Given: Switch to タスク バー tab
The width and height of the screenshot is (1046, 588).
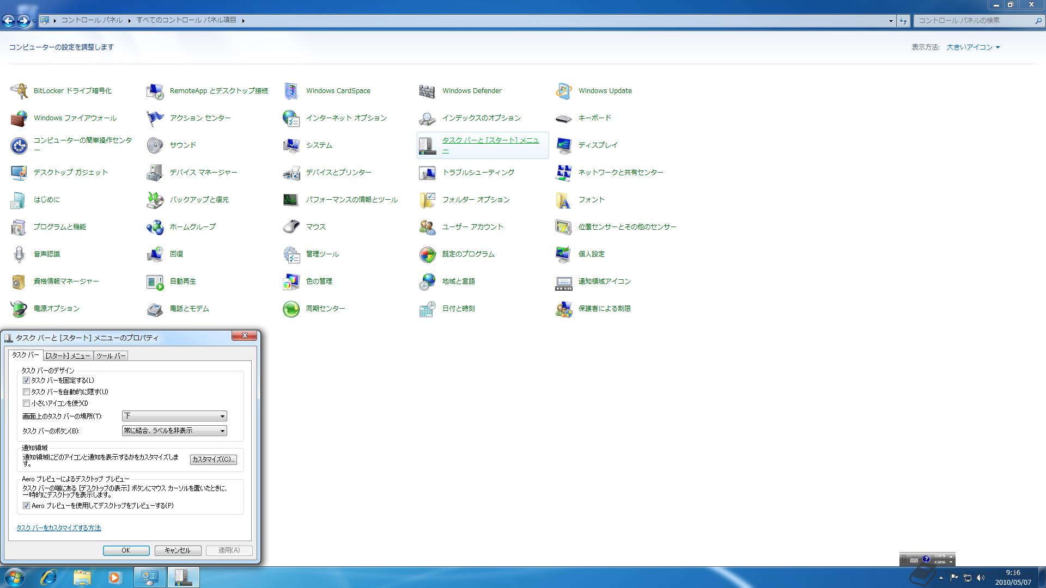Looking at the screenshot, I should [26, 355].
